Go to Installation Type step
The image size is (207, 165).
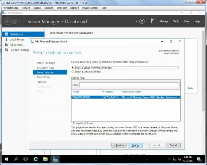(x=45, y=68)
